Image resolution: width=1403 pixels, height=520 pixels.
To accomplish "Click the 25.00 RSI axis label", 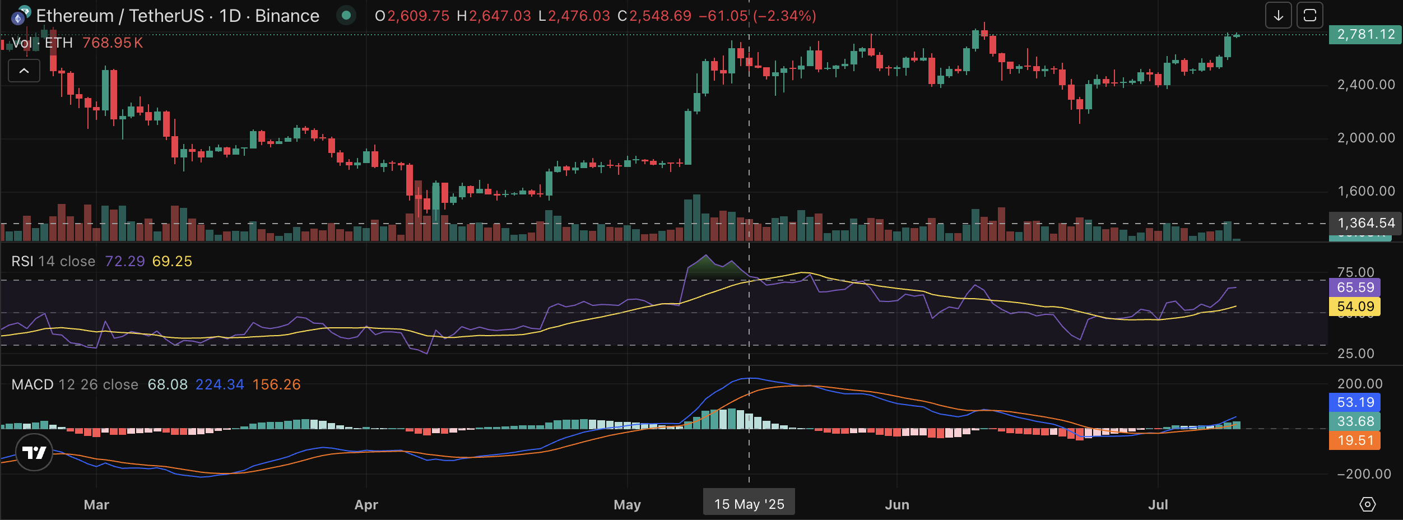I will click(1355, 354).
